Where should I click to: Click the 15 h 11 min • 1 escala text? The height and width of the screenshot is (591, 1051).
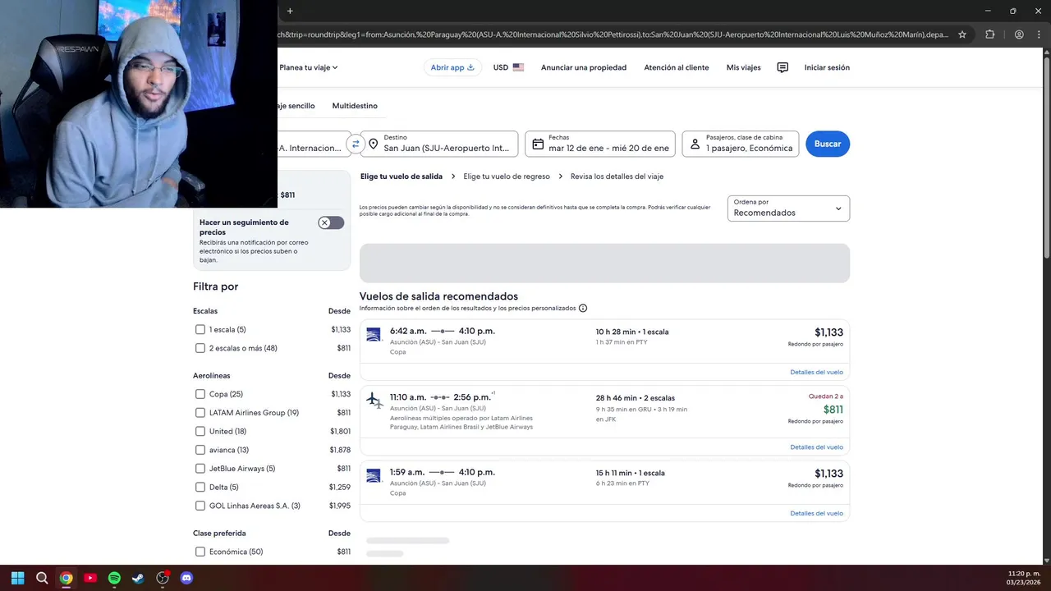point(631,473)
